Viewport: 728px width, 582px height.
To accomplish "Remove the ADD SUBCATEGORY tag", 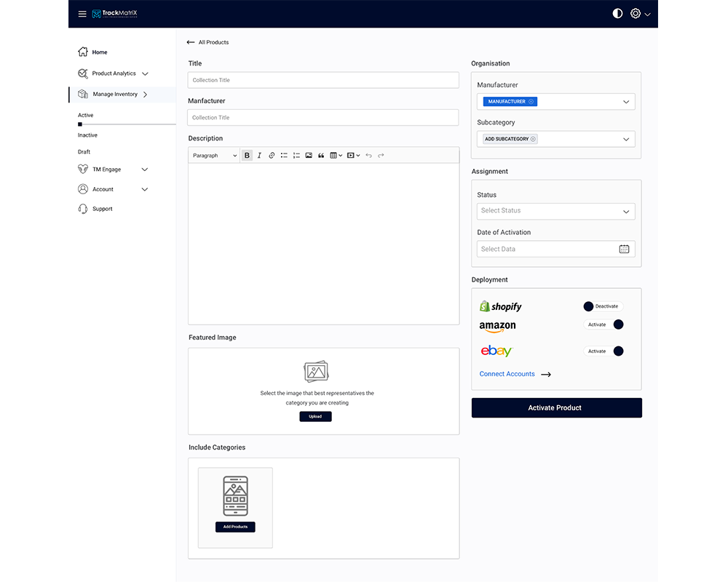I will (533, 139).
